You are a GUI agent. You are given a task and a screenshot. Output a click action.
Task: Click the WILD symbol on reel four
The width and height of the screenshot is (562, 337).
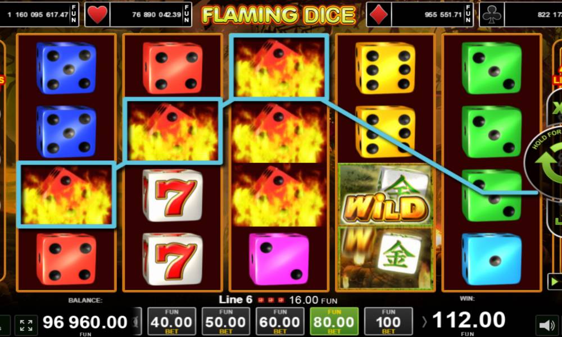click(x=386, y=195)
